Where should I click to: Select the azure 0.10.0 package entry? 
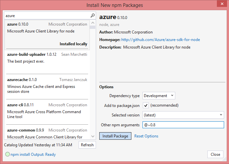pyautogui.click(x=47, y=35)
